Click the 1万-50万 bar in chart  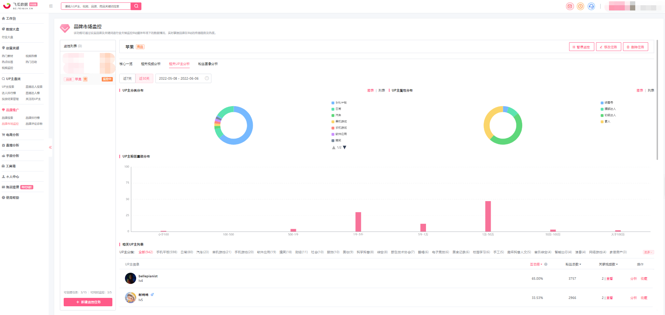[x=488, y=216]
